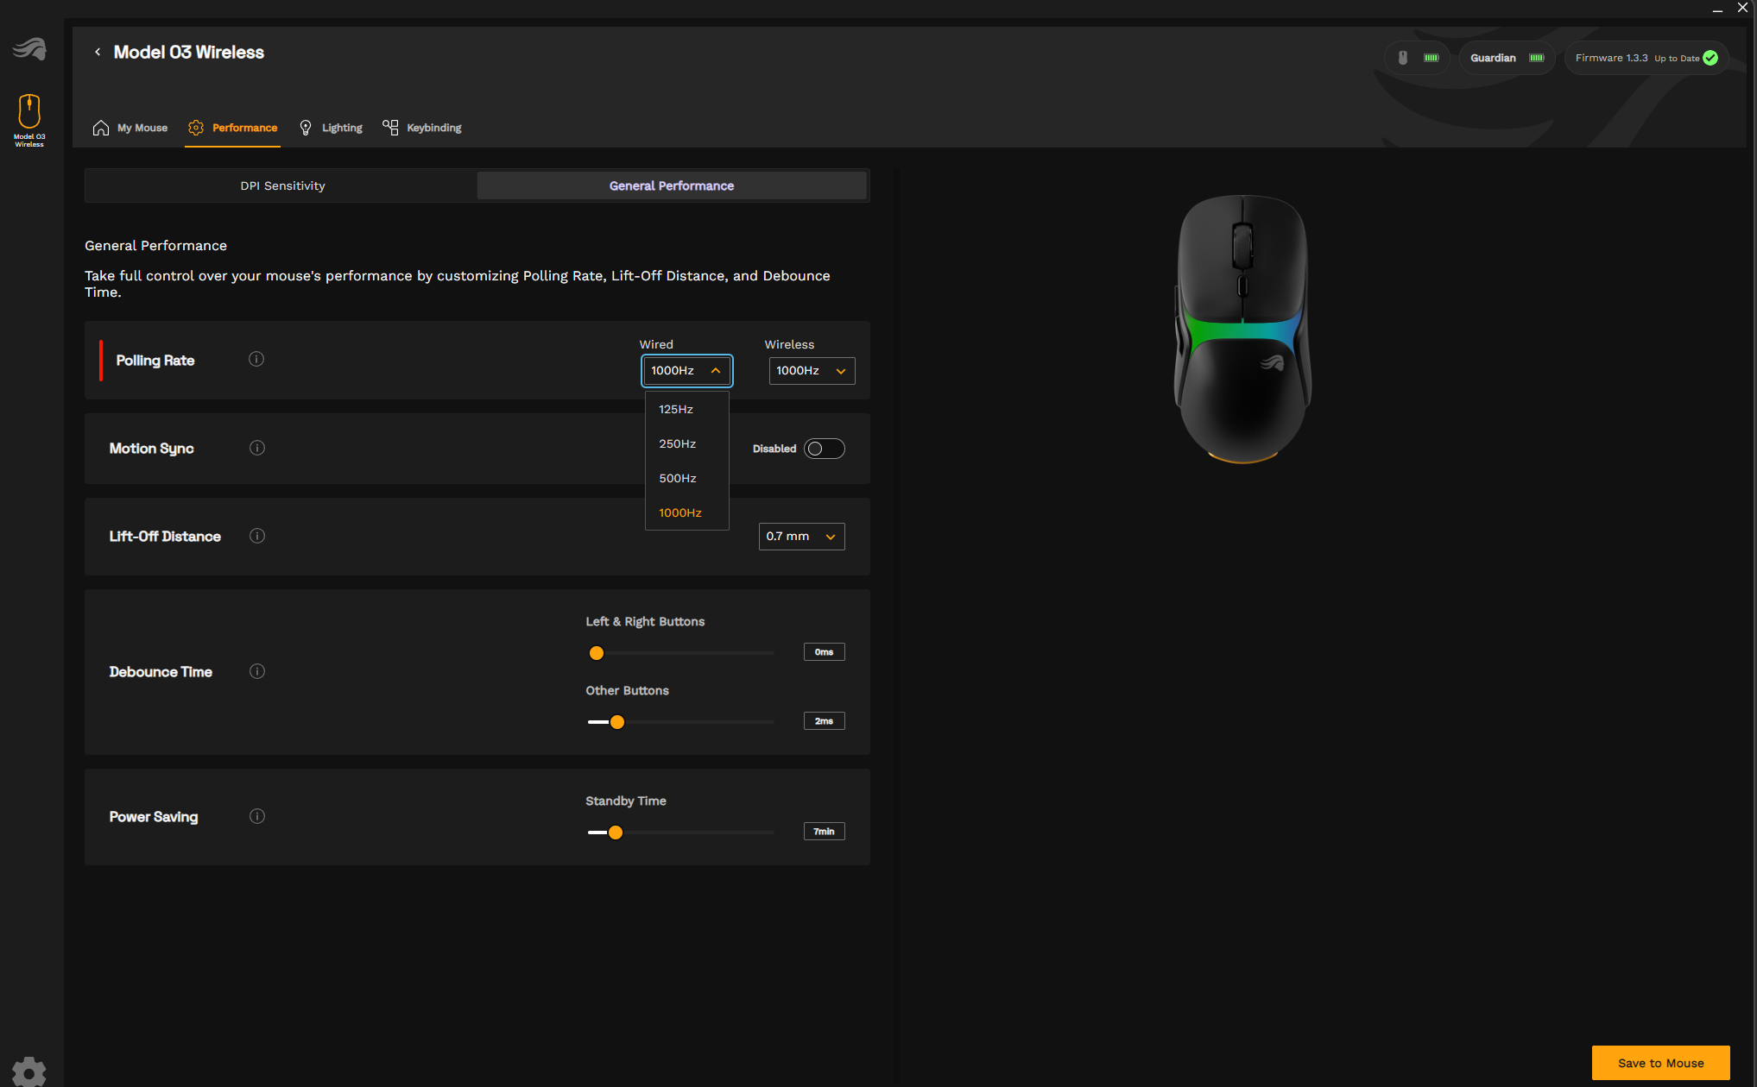Click Debounce Time info icon
This screenshot has width=1757, height=1087.
257,671
